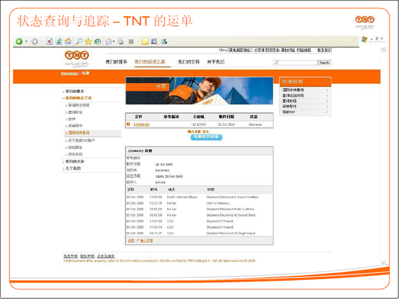This screenshot has height=299, width=399.
Task: Open Favorites star icon in toolbar
Action: (x=88, y=41)
